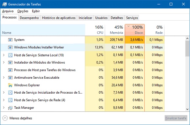
Task: Go to the Serviços tab
Action: click(132, 18)
